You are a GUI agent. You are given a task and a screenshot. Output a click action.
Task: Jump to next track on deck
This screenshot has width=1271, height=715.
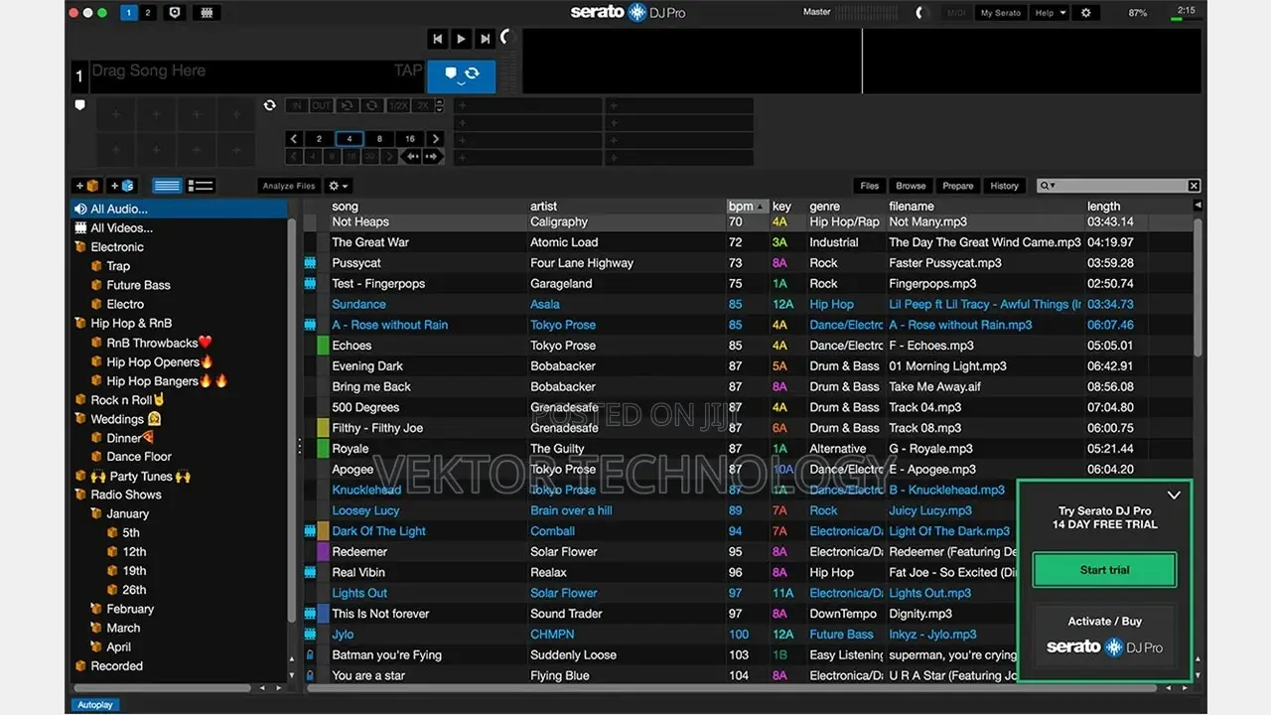pos(485,39)
